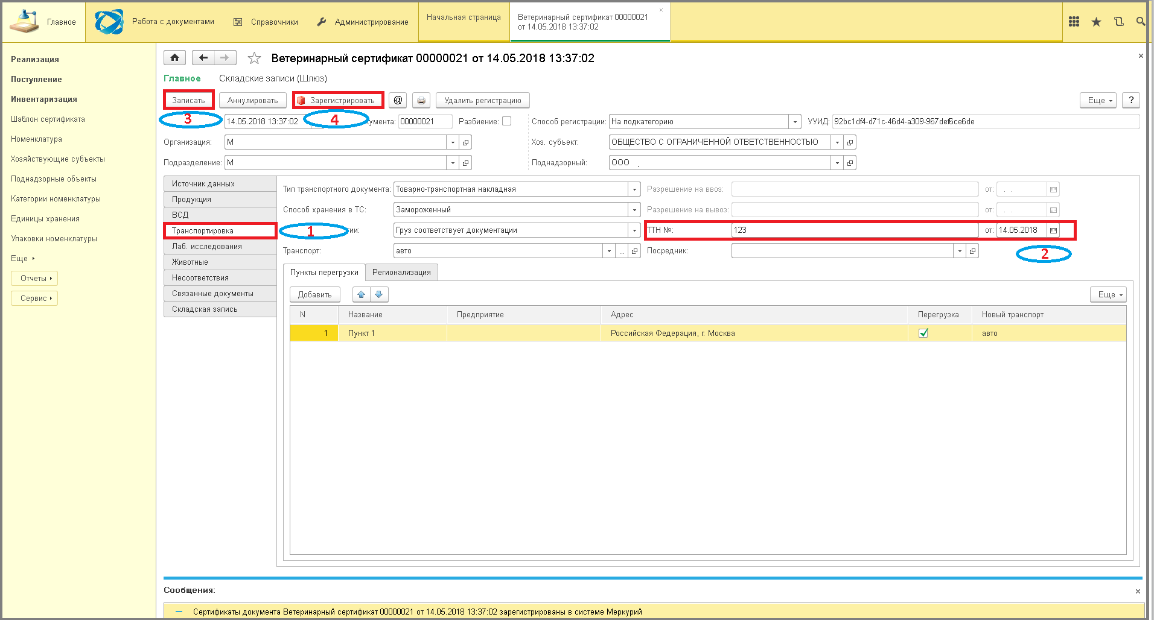Open top-right Еще menu button
This screenshot has width=1154, height=620.
(x=1098, y=100)
